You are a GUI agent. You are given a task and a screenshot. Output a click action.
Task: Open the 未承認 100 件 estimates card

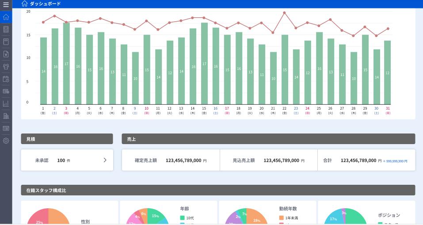coord(67,160)
